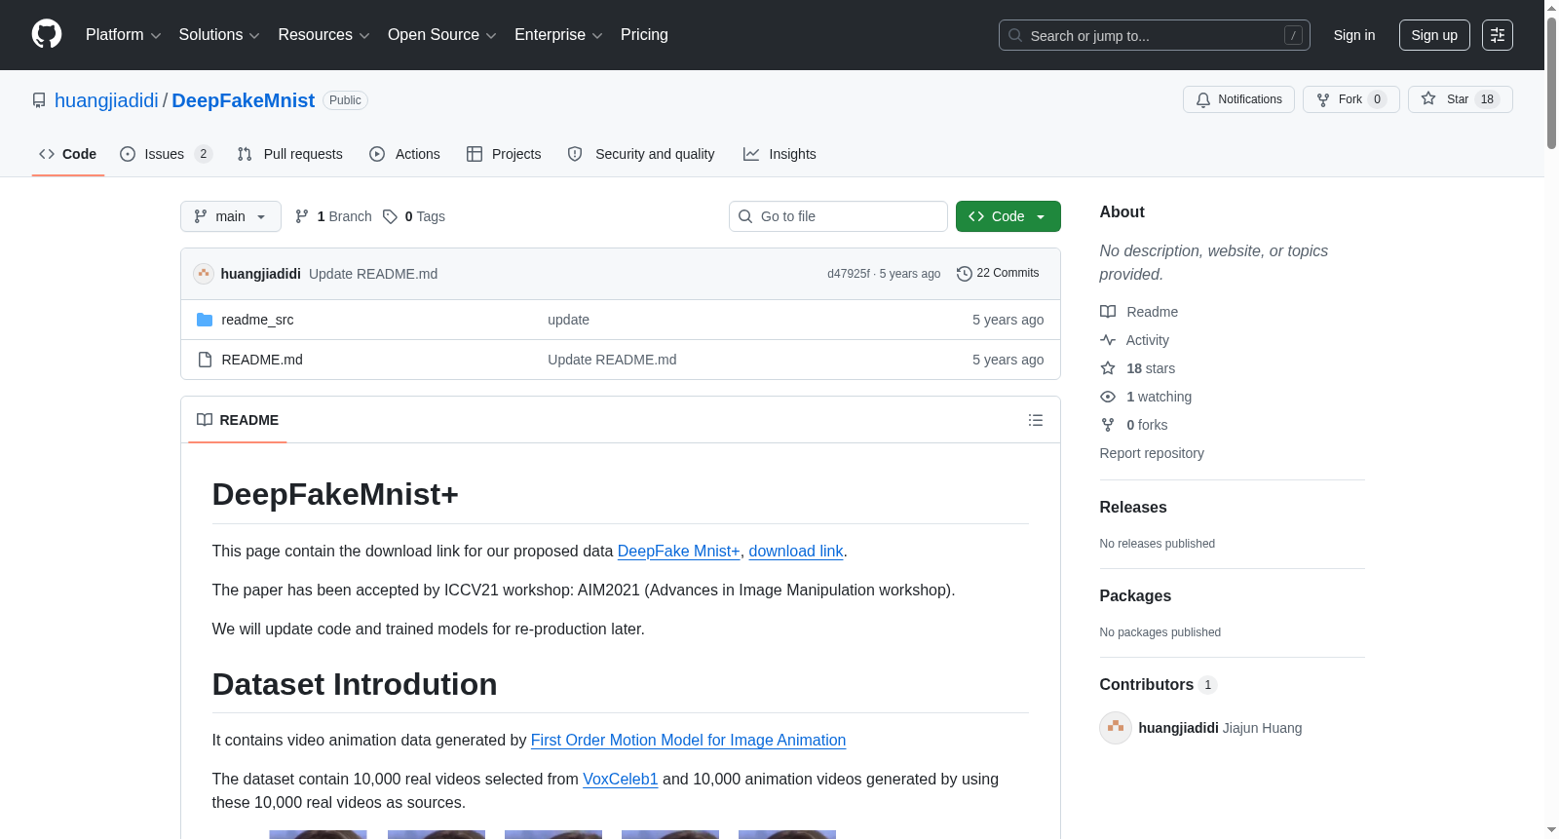Open the huangjiadidi owner profile link
This screenshot has width=1559, height=839.
[106, 100]
